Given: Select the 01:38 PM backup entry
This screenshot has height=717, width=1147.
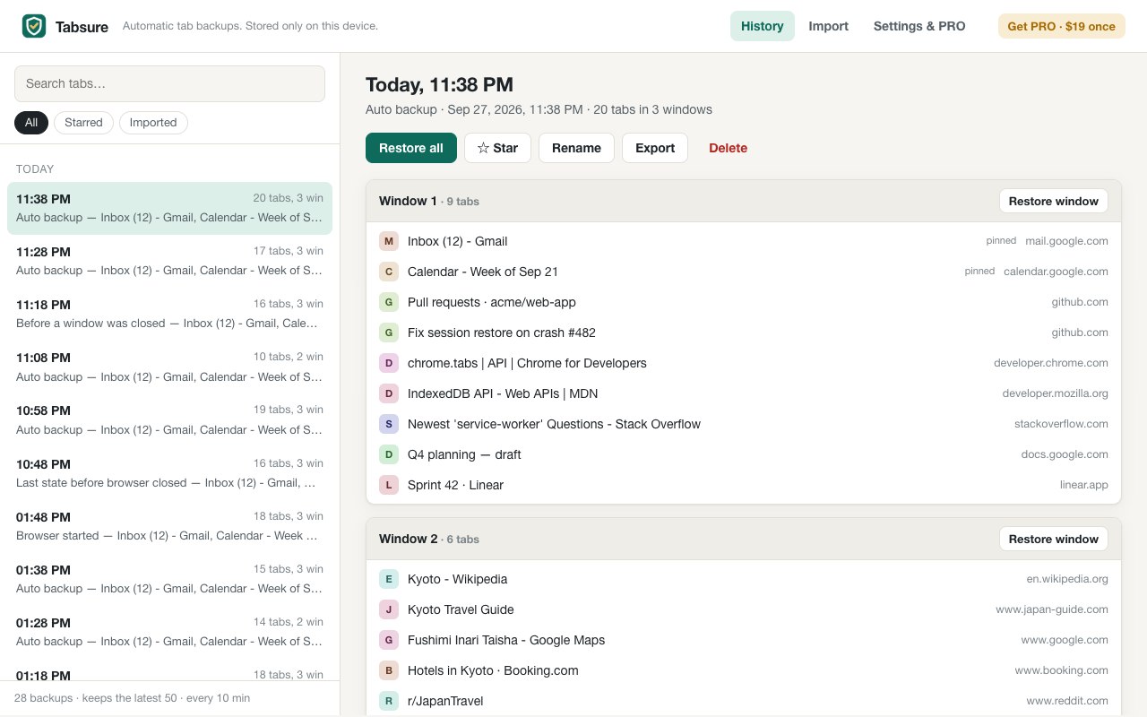Looking at the screenshot, I should (x=169, y=579).
